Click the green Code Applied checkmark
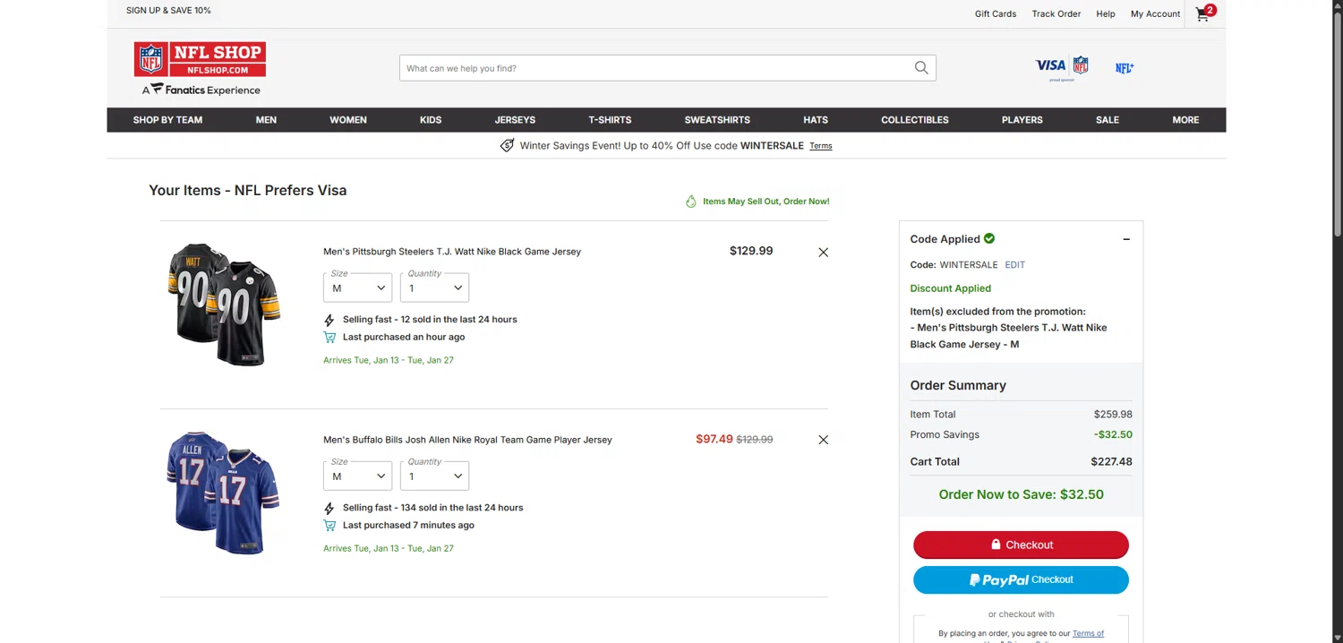 point(989,238)
